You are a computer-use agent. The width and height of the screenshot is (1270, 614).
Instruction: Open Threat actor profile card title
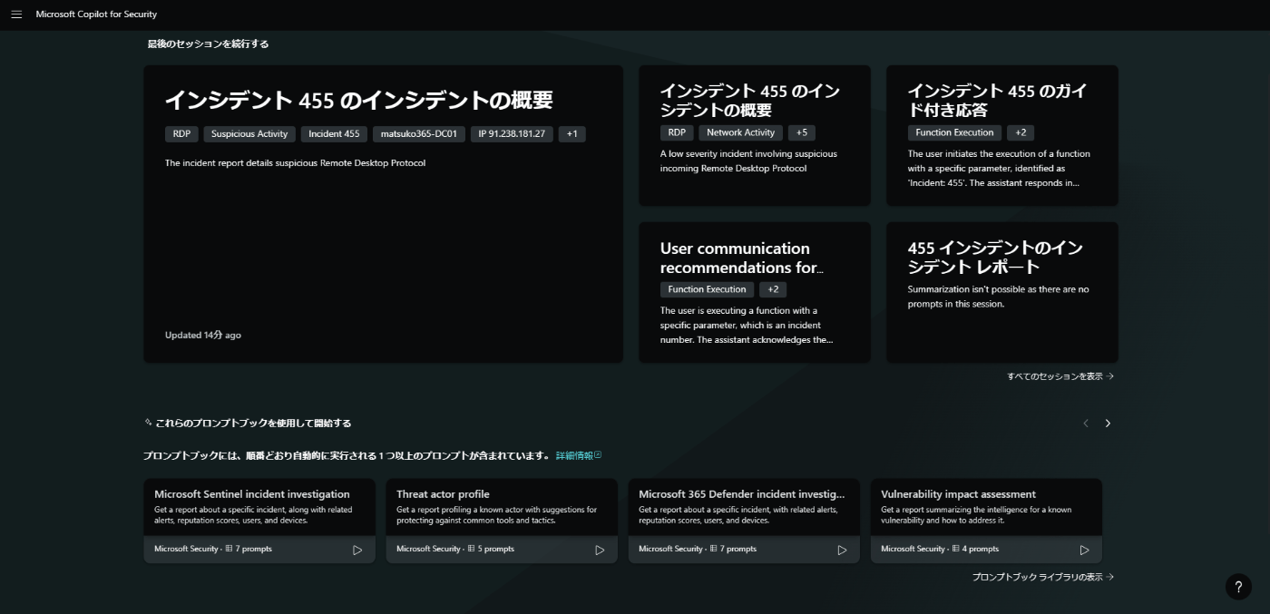(443, 494)
